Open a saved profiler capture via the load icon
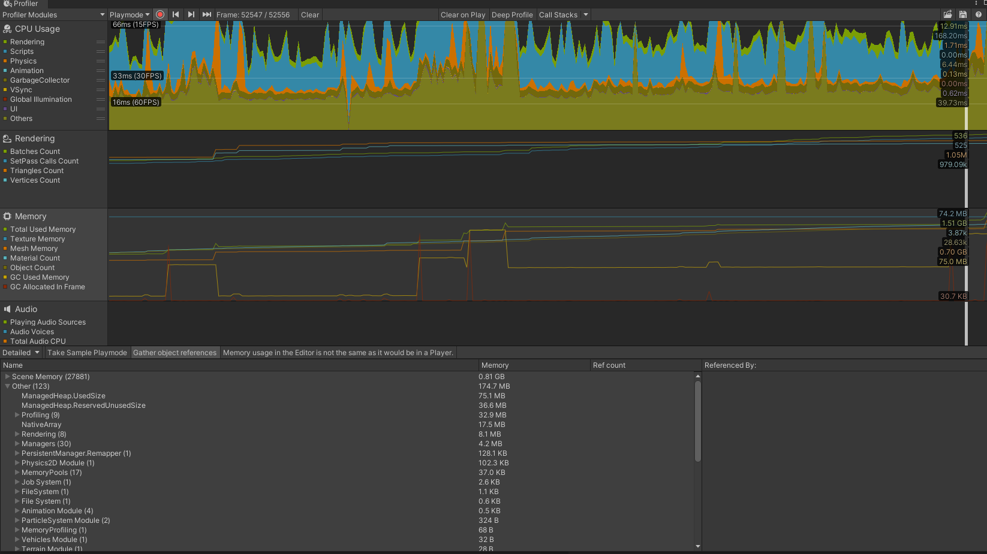Image resolution: width=987 pixels, height=554 pixels. [947, 13]
